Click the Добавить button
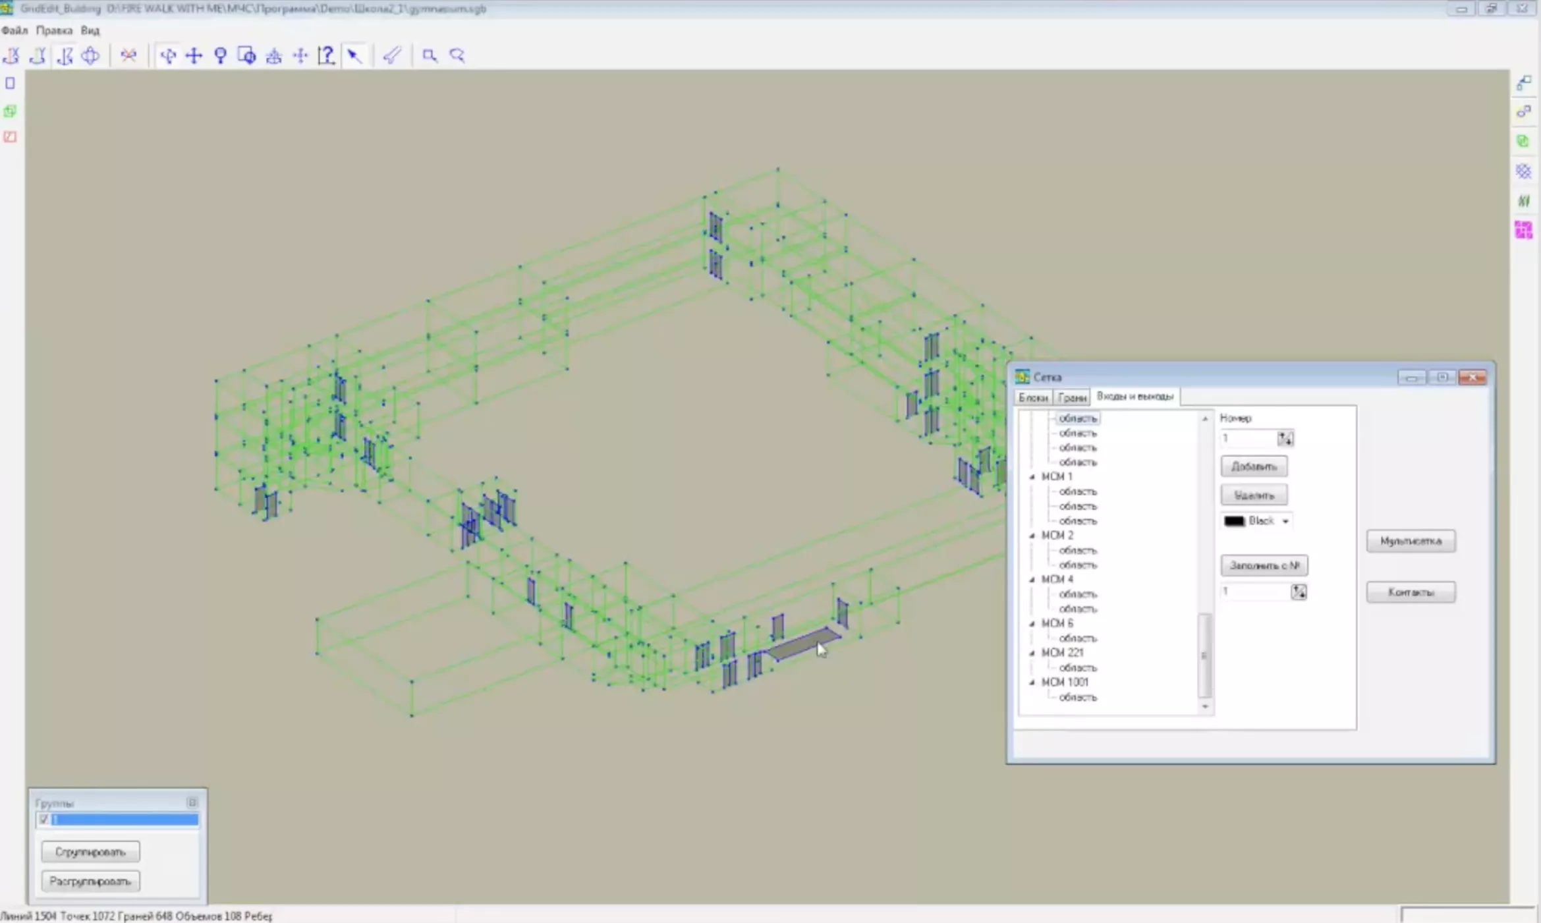 [1253, 466]
